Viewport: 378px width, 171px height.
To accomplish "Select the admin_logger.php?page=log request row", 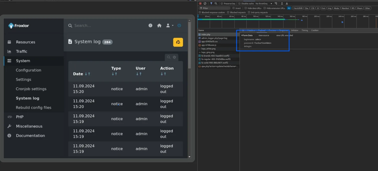I will pyautogui.click(x=219, y=38).
